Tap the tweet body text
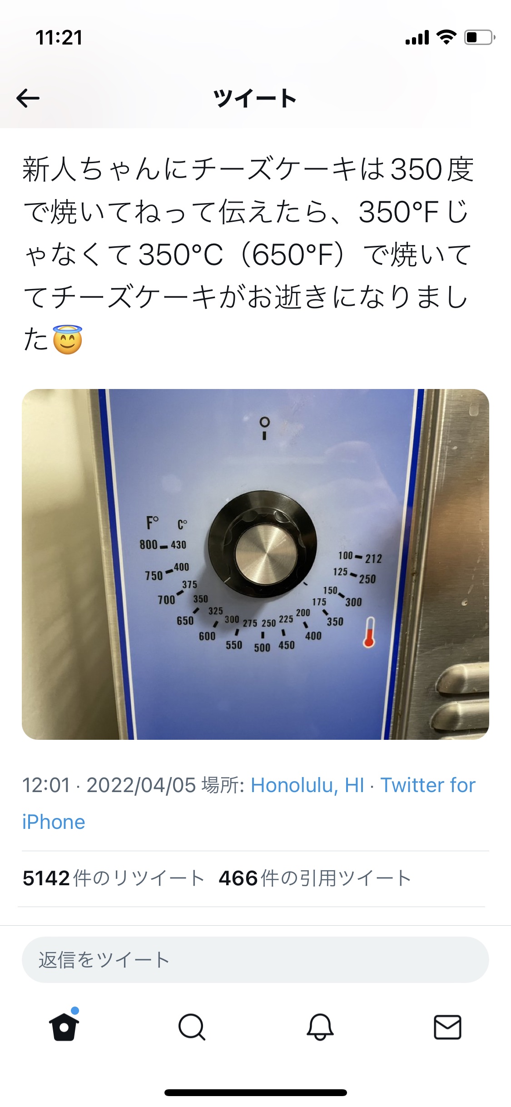The width and height of the screenshot is (511, 1107). [249, 254]
